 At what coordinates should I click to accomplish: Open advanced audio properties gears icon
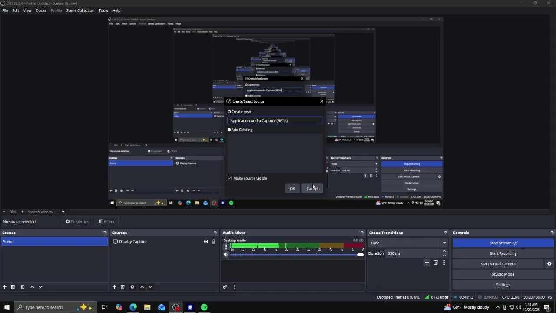[225, 287]
